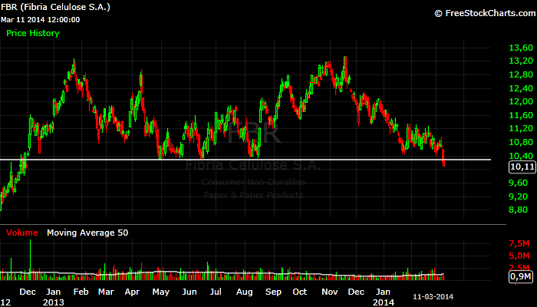Click the Jun month label on time axis
Image resolution: width=537 pixels, height=307 pixels.
tap(189, 292)
